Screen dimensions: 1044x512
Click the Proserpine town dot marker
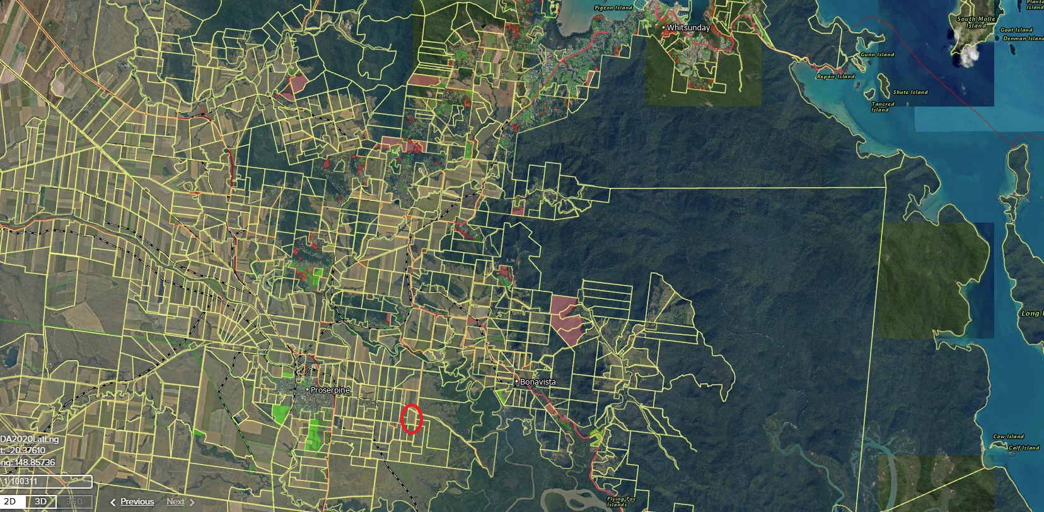point(308,390)
